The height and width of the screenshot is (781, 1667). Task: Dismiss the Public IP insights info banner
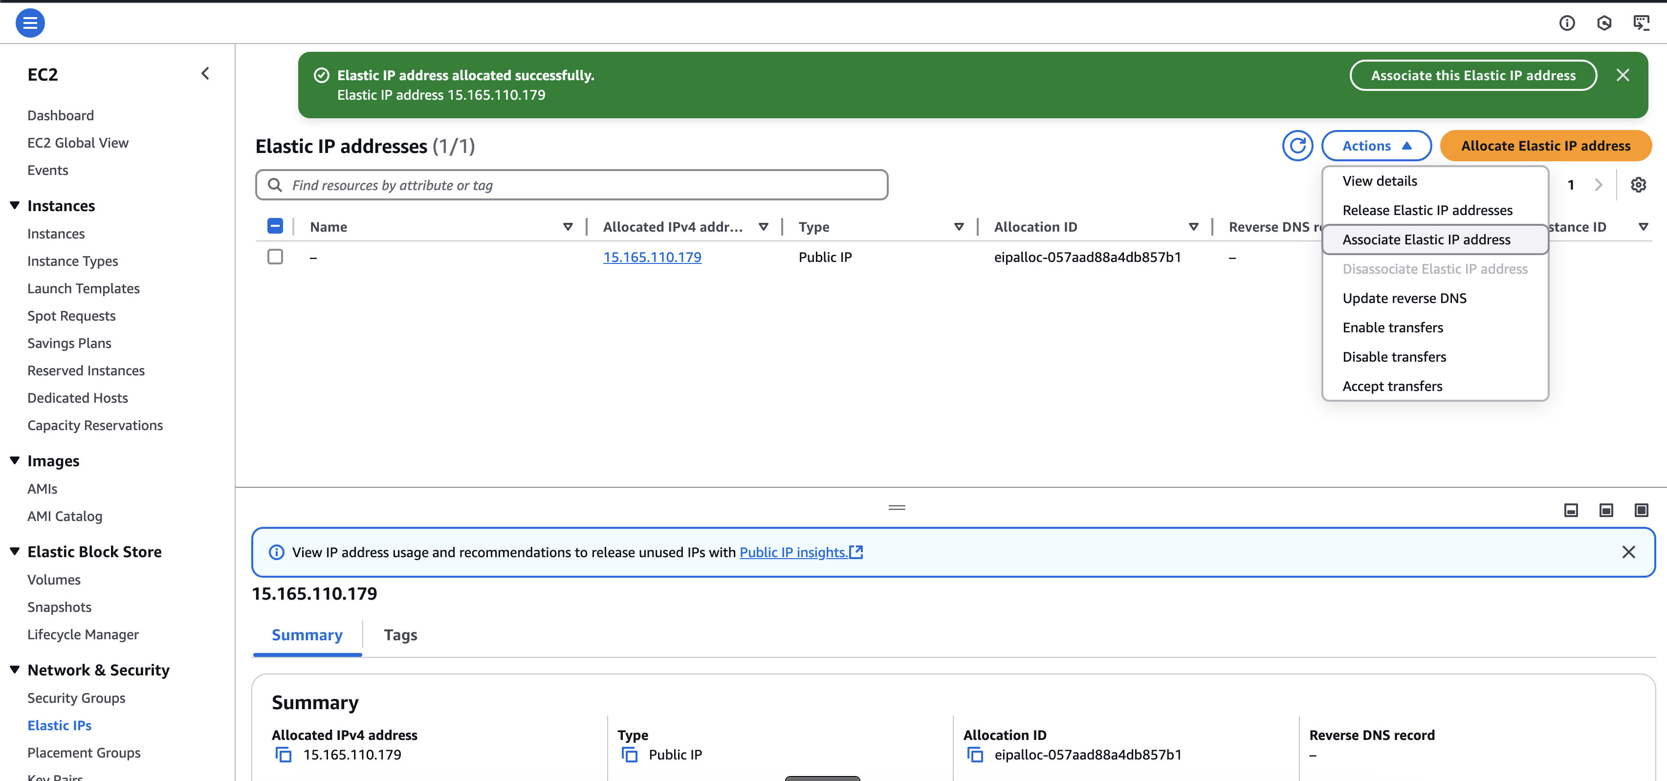(1628, 552)
